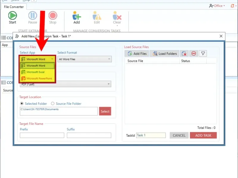Click the Source File column header
The height and width of the screenshot is (178, 238).
(x=152, y=61)
